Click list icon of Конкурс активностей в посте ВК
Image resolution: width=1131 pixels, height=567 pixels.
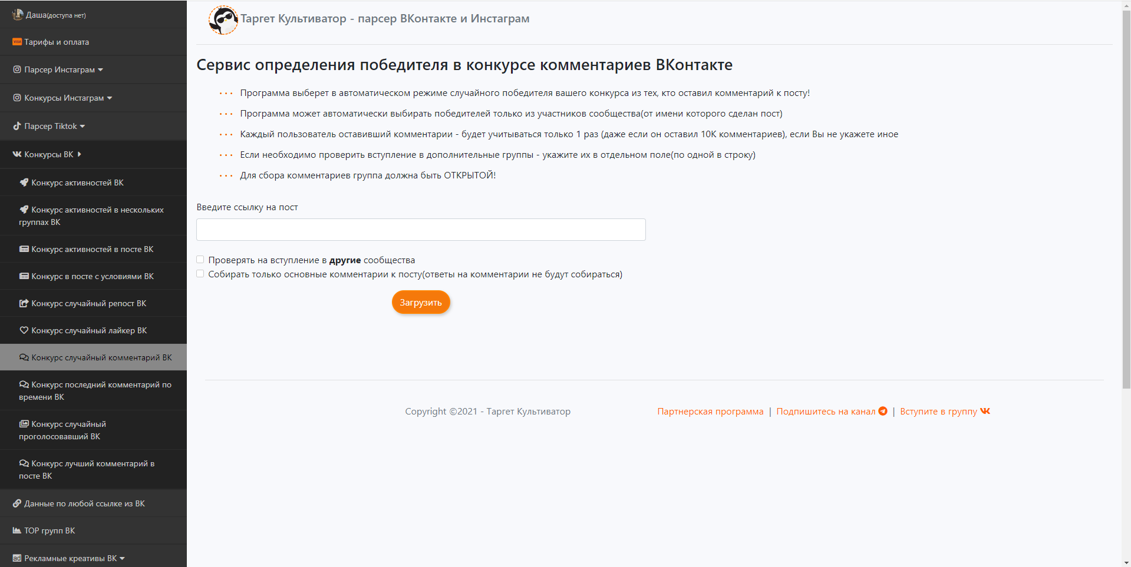[24, 249]
